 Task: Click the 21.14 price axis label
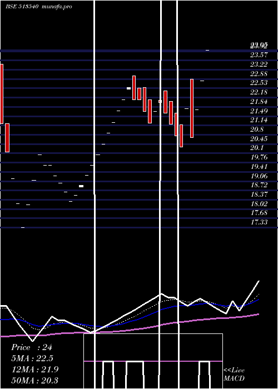(x=259, y=120)
